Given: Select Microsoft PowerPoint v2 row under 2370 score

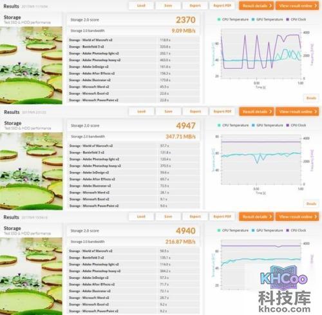Looking at the screenshot, I should (133, 100).
